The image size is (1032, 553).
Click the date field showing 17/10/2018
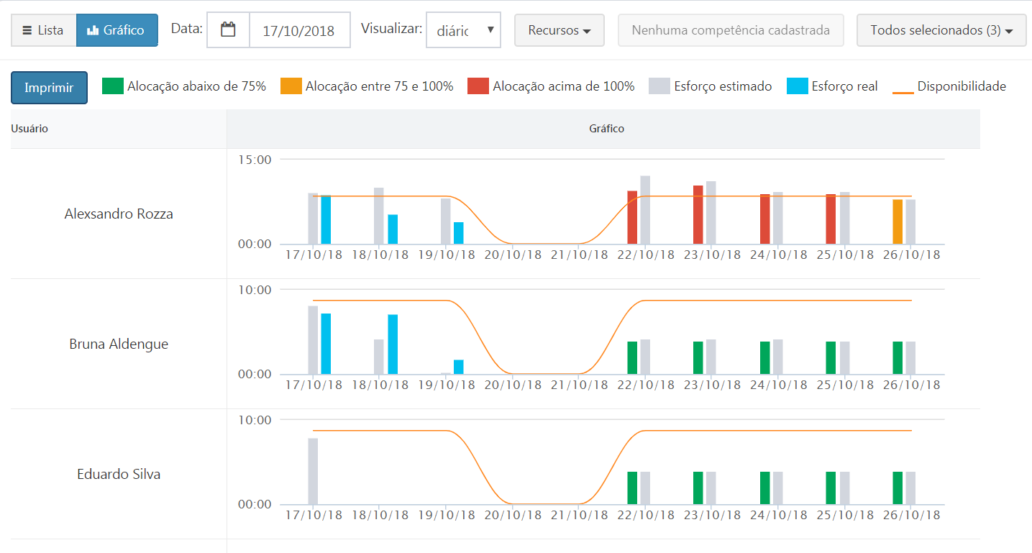pos(298,31)
